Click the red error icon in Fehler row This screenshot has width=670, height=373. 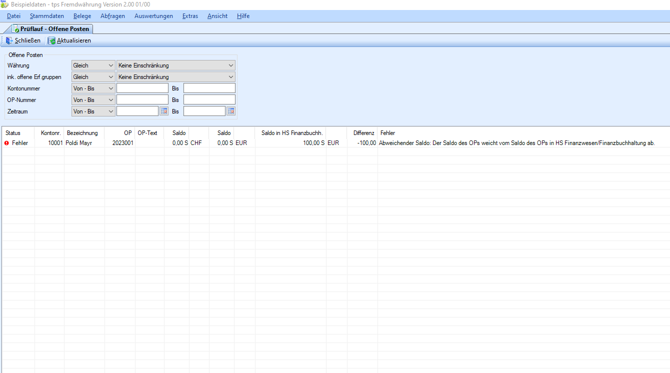(6, 143)
